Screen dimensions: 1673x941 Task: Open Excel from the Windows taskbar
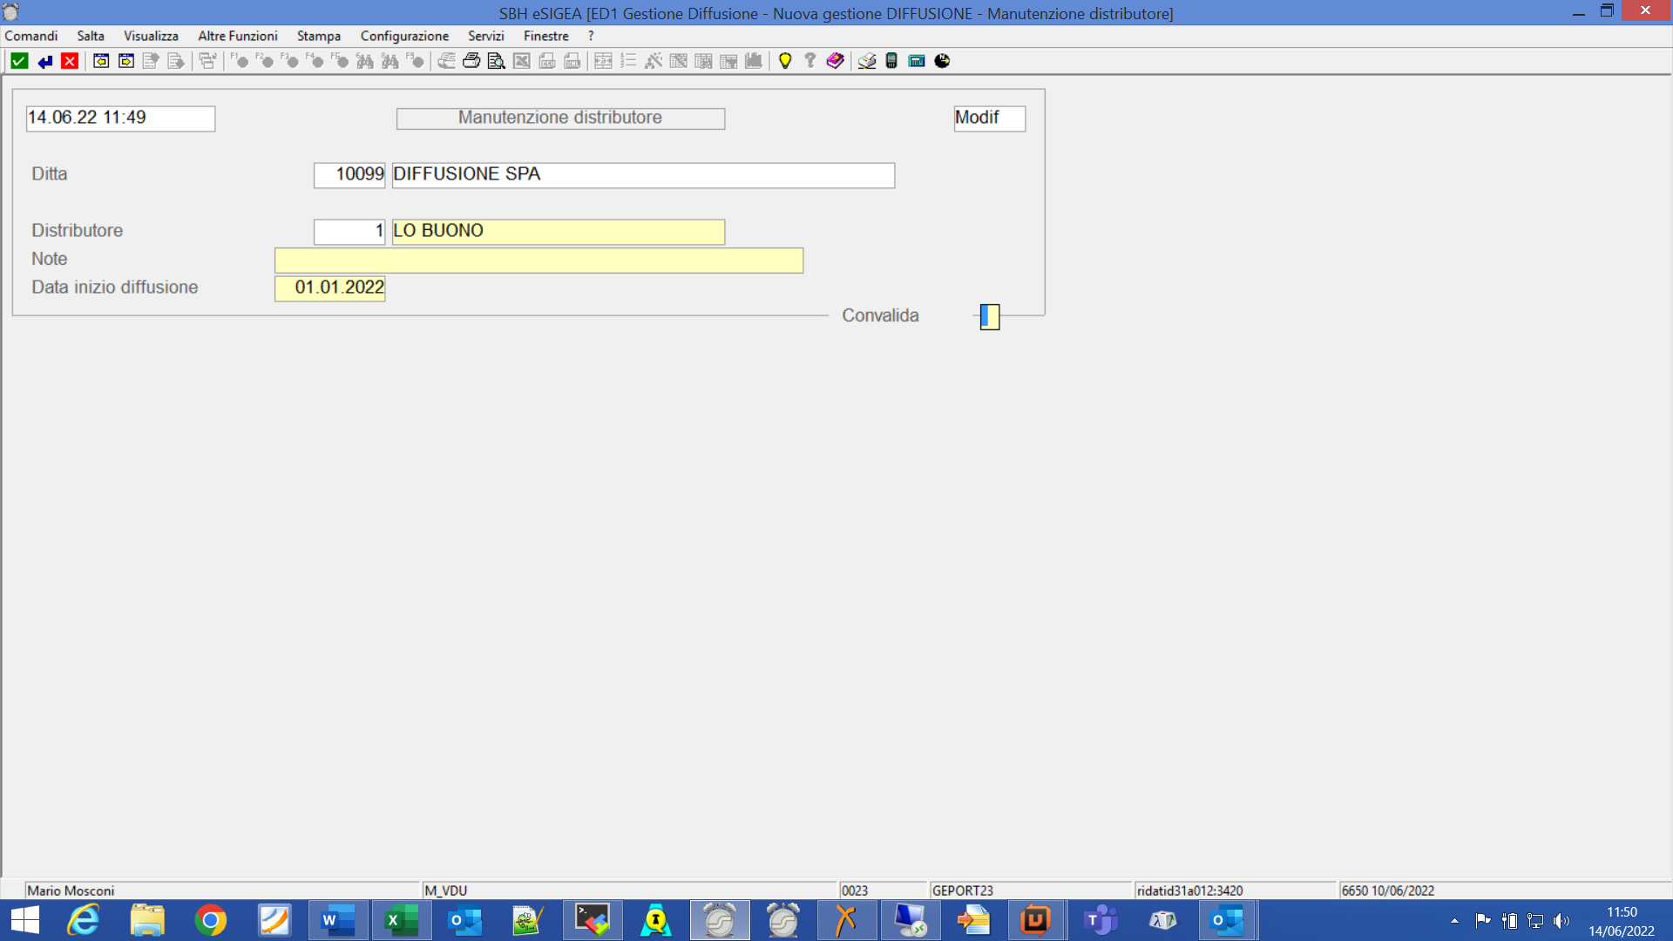(401, 920)
